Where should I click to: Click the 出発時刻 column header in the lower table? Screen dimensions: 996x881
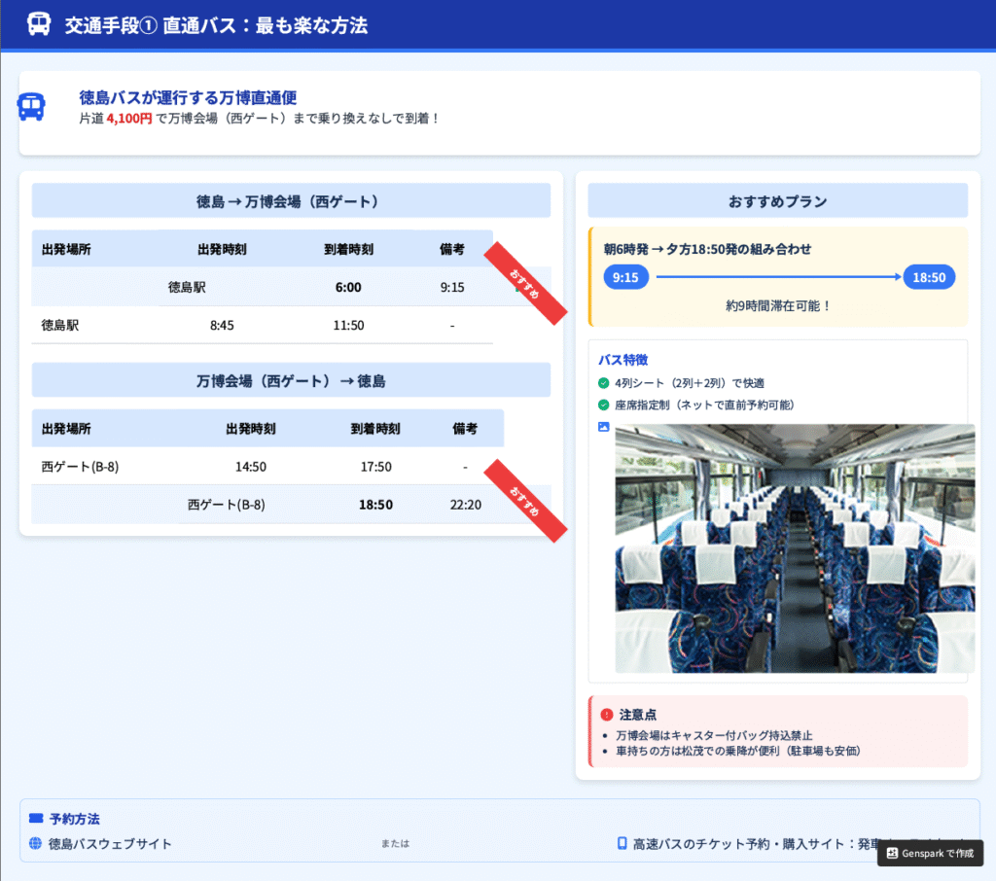click(251, 429)
